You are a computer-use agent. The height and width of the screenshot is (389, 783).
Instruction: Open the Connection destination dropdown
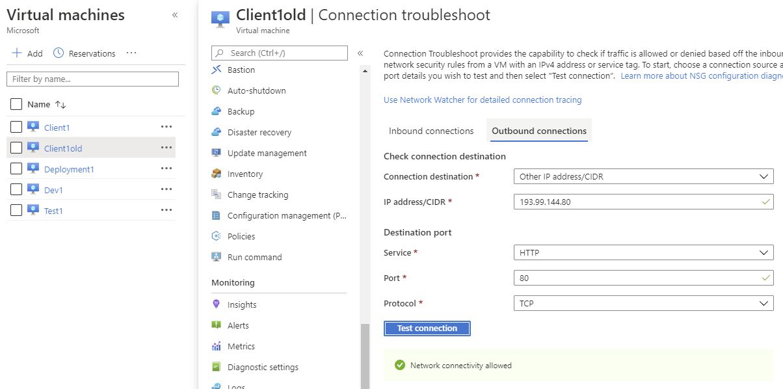click(x=643, y=176)
